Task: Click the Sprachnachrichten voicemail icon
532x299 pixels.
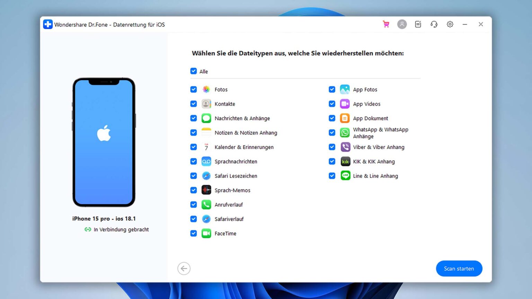Action: click(206, 162)
